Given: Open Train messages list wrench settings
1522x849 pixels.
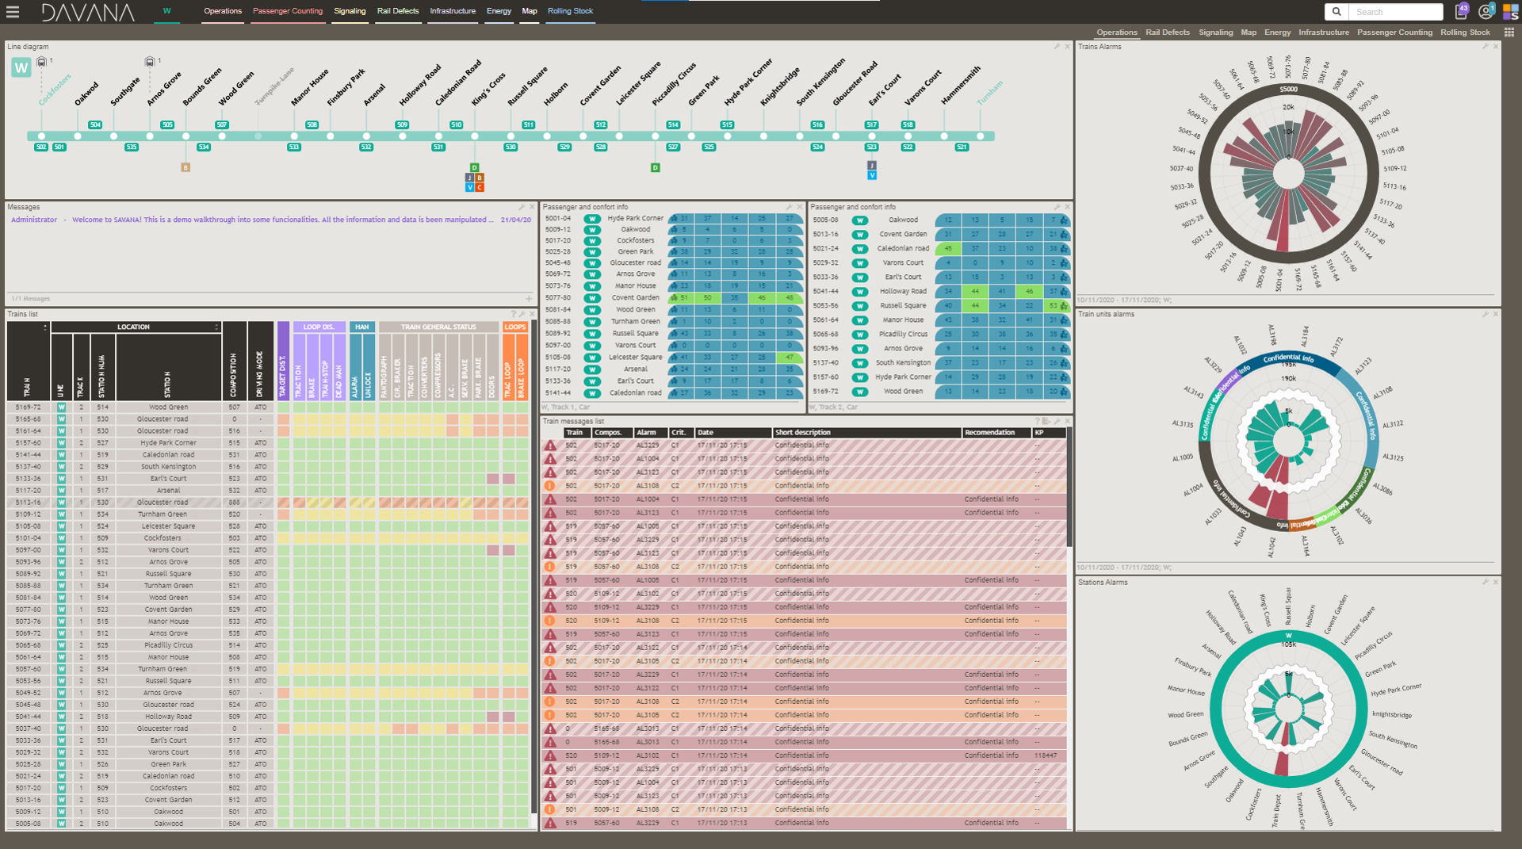Looking at the screenshot, I should pyautogui.click(x=1057, y=421).
